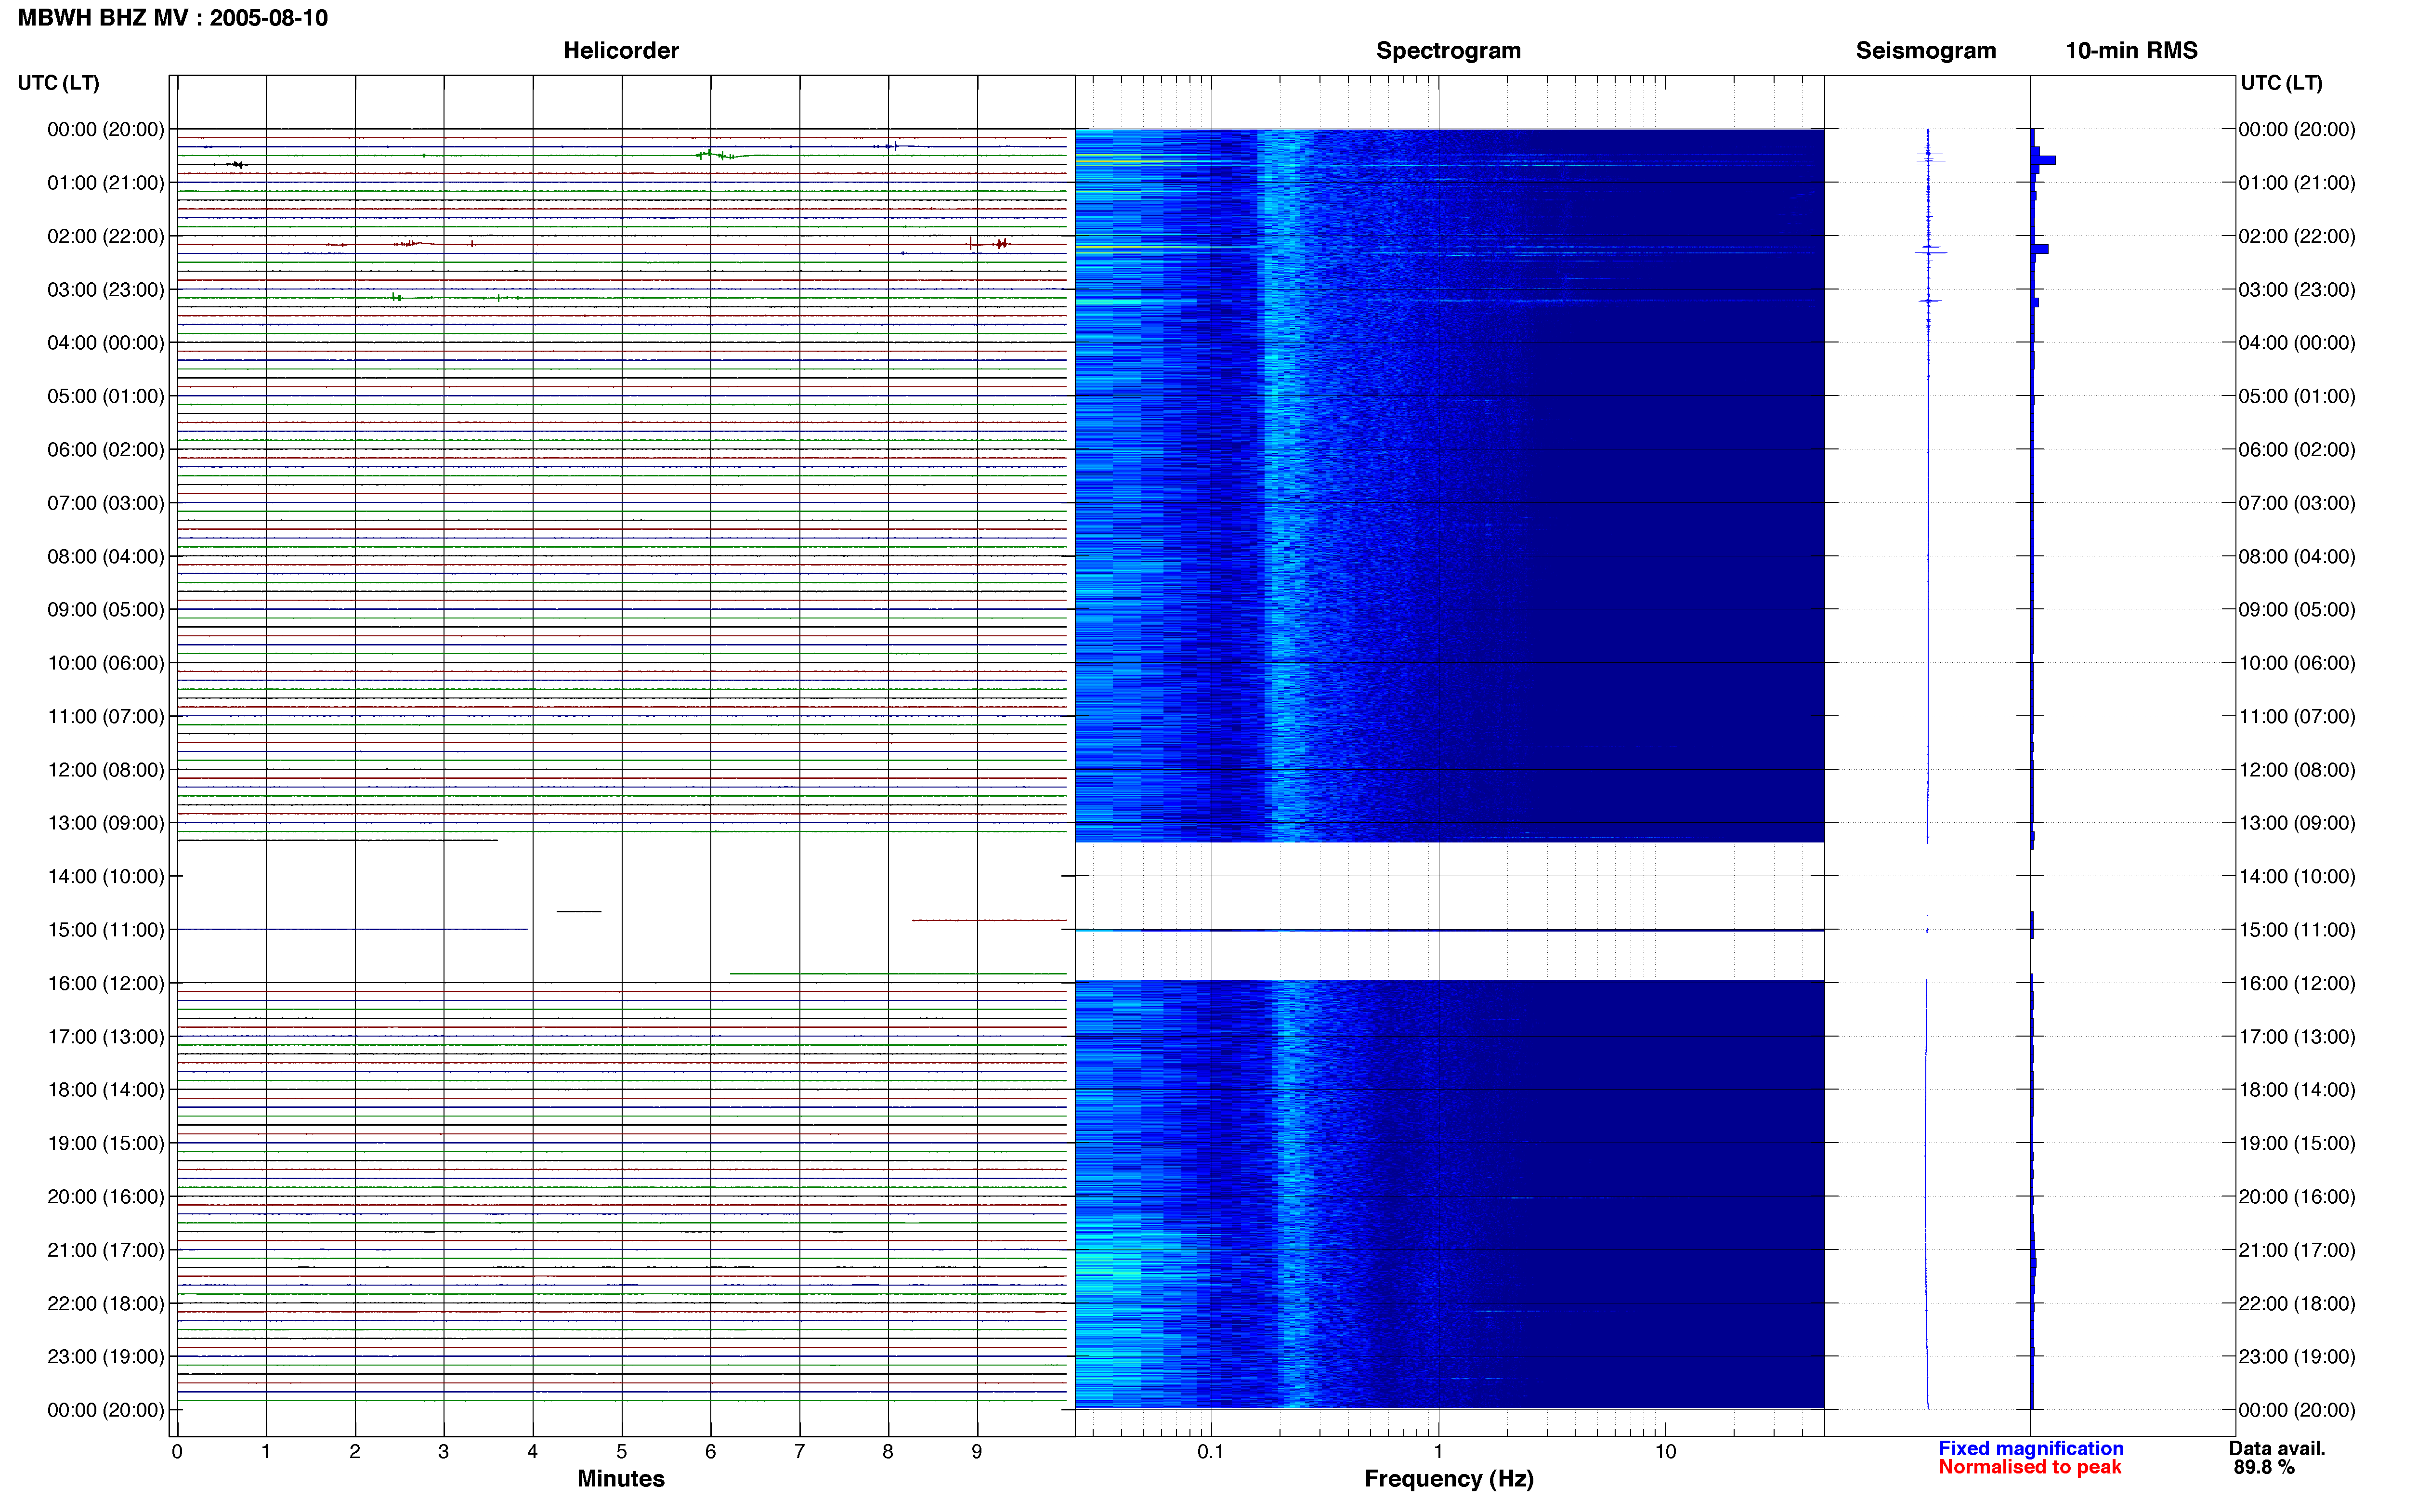2417x1512 pixels.
Task: Click the left '13:00 (09:00)' time label
Action: [106, 823]
